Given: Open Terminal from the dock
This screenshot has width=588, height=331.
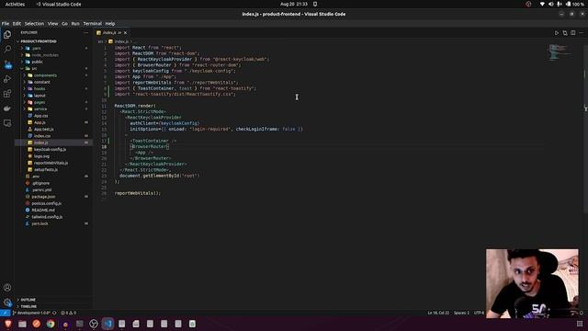Looking at the screenshot, I should 80,324.
